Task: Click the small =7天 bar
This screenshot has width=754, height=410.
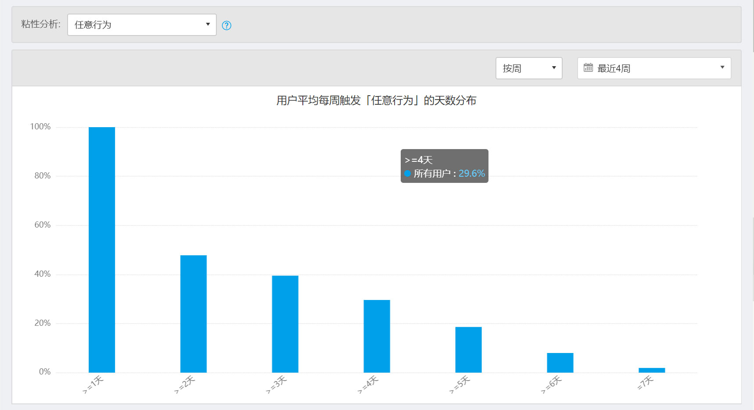Action: click(x=651, y=370)
